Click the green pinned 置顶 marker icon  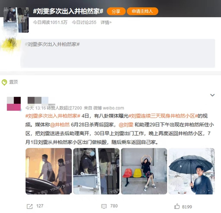(4, 82)
